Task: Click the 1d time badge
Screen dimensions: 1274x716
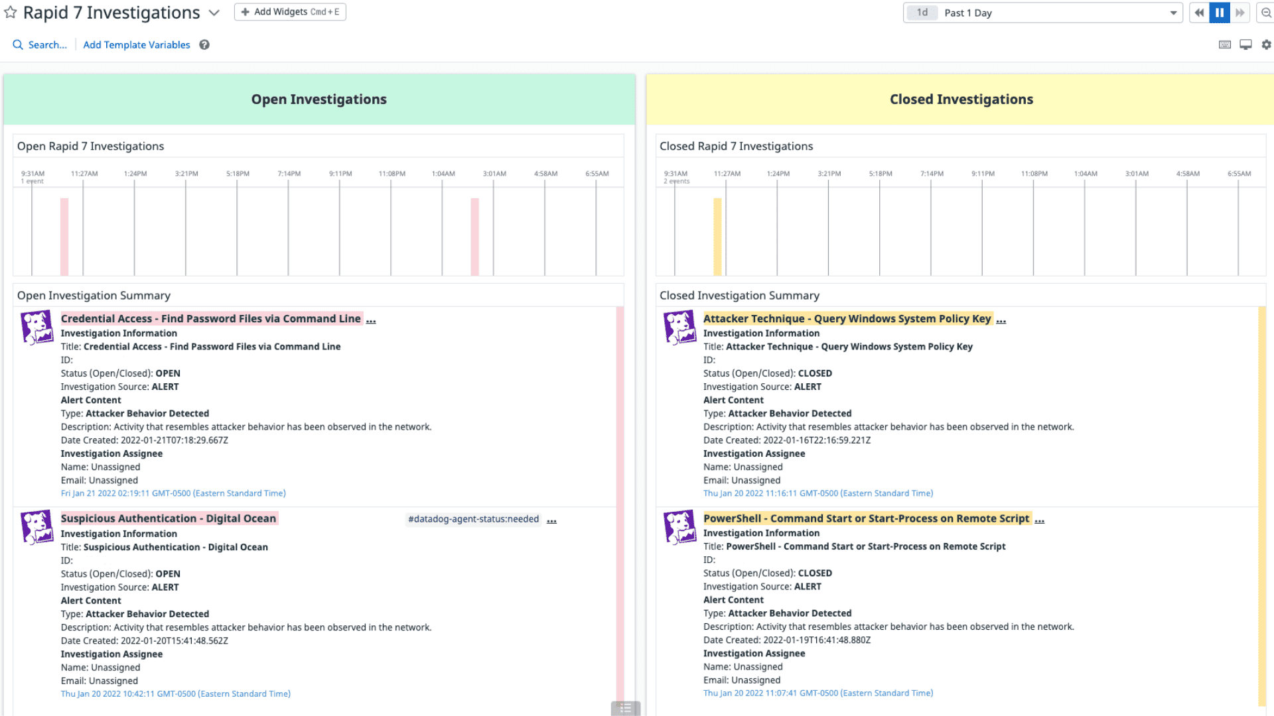Action: tap(922, 13)
